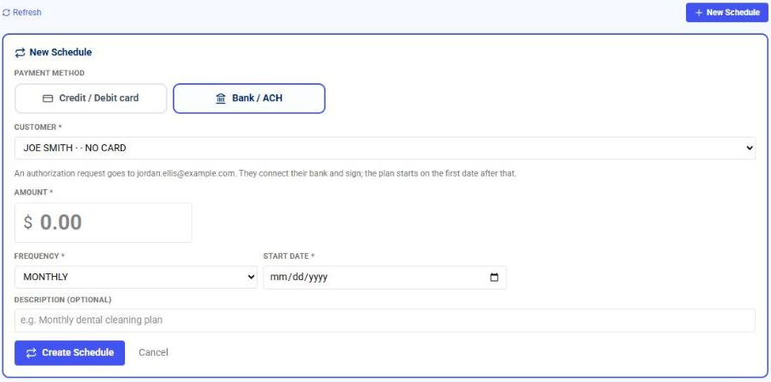Click the New Schedule heading repeat icon
The image size is (771, 382).
(x=20, y=53)
